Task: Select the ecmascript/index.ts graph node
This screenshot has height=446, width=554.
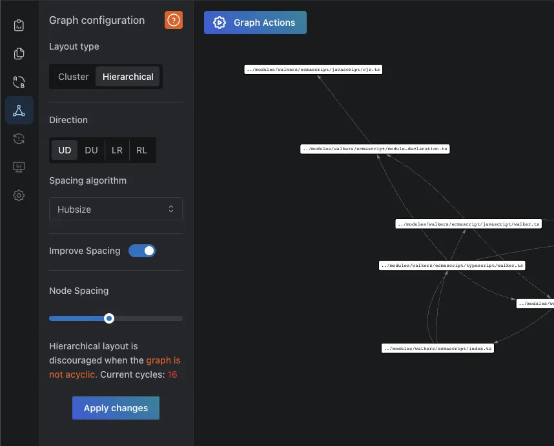Action: (x=438, y=348)
